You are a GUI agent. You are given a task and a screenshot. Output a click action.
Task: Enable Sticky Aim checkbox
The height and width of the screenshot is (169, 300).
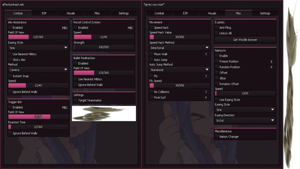click(10, 59)
